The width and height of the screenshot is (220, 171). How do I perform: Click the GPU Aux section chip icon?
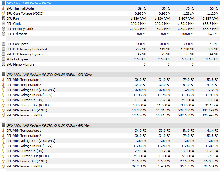[x=4, y=125]
